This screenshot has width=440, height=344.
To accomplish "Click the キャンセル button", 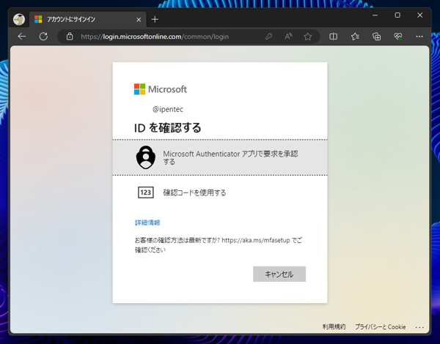I will [279, 274].
